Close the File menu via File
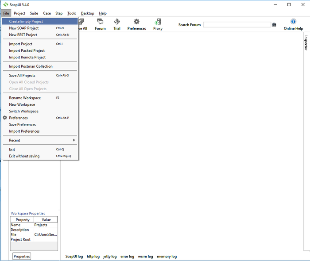Viewport: 310px width, 261px height. click(x=6, y=13)
